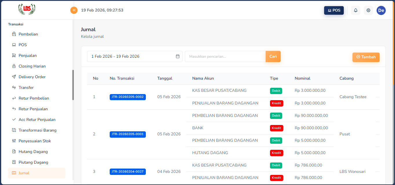The image size is (395, 185).
Task: Click the calendar icon in date field
Action: coord(178,56)
